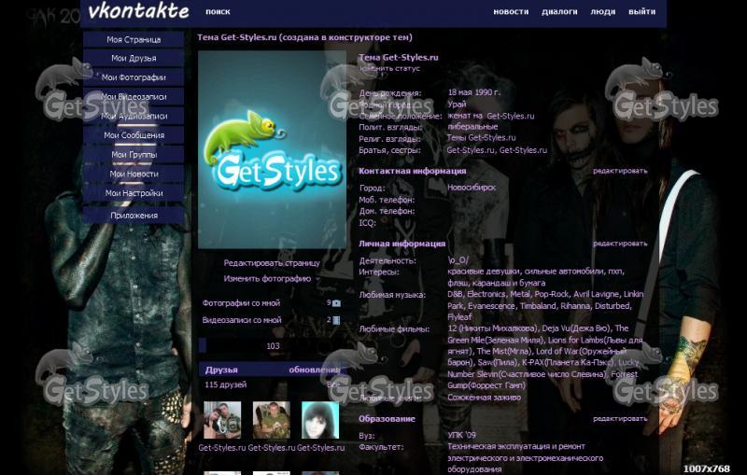This screenshot has width=747, height=475.
Task: Open the third friend's avatar with dark hair
Action: point(319,420)
